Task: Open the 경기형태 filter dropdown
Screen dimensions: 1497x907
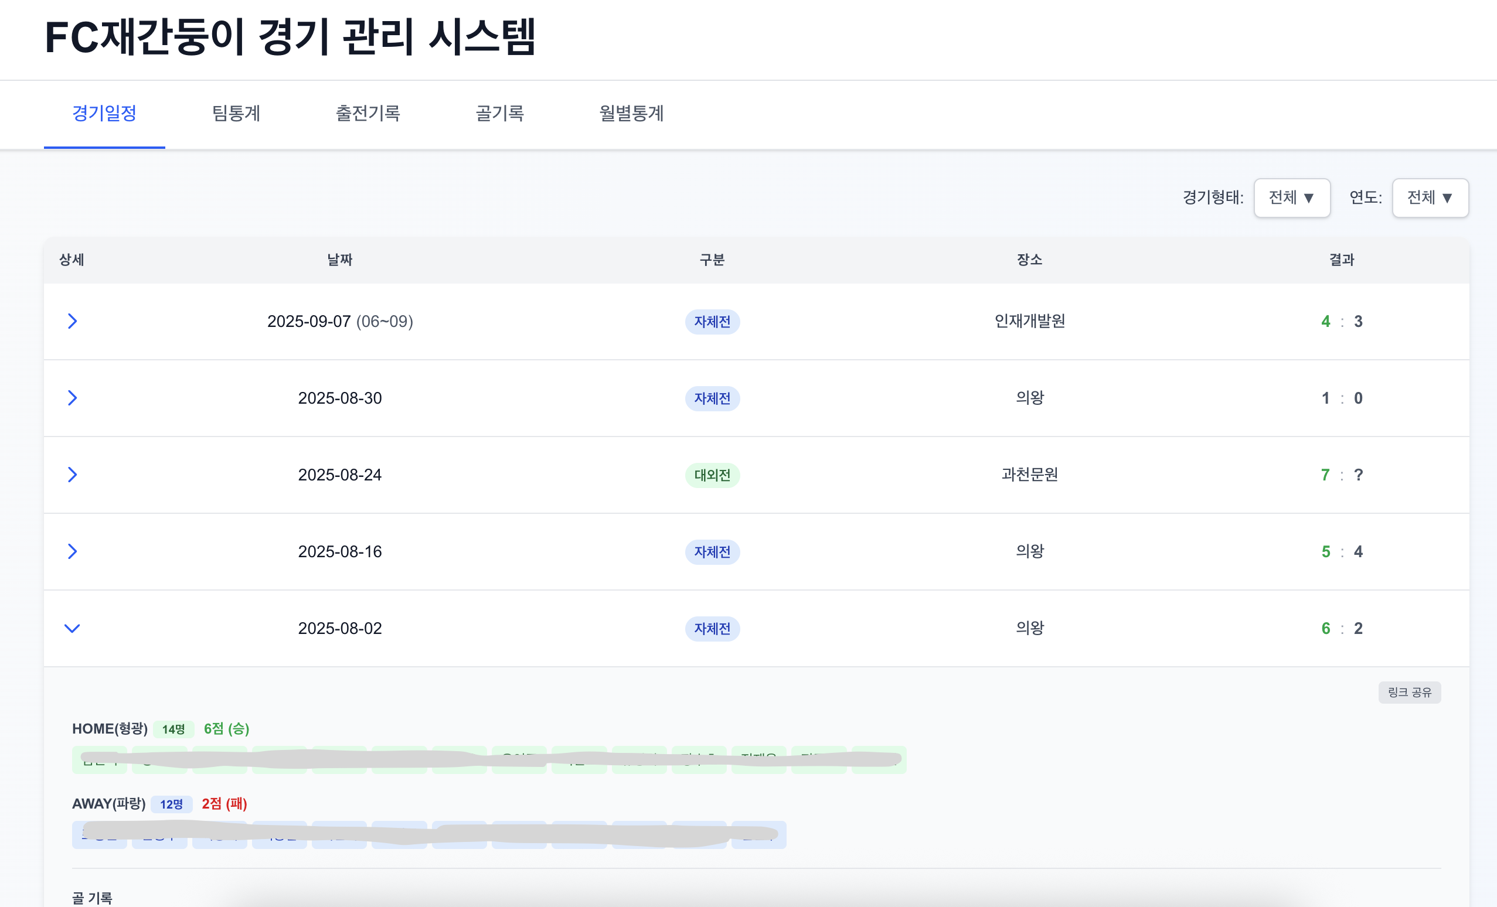Action: [x=1291, y=197]
